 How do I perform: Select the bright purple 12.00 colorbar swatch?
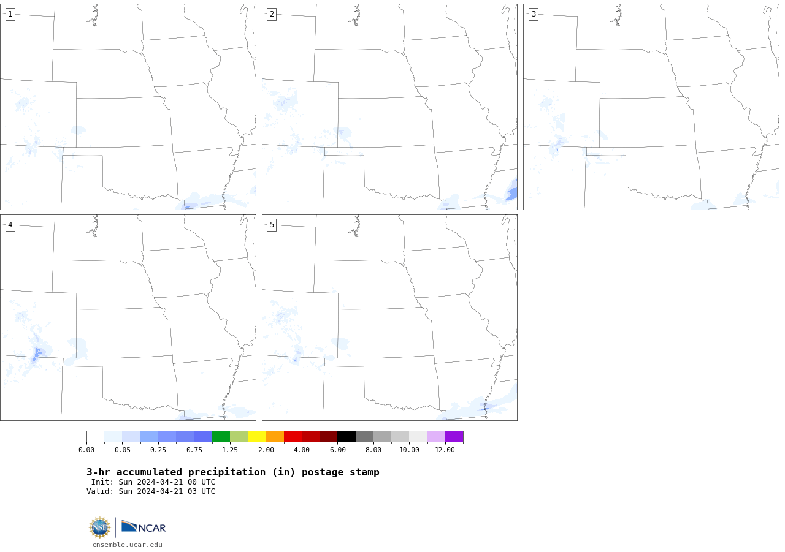(454, 436)
